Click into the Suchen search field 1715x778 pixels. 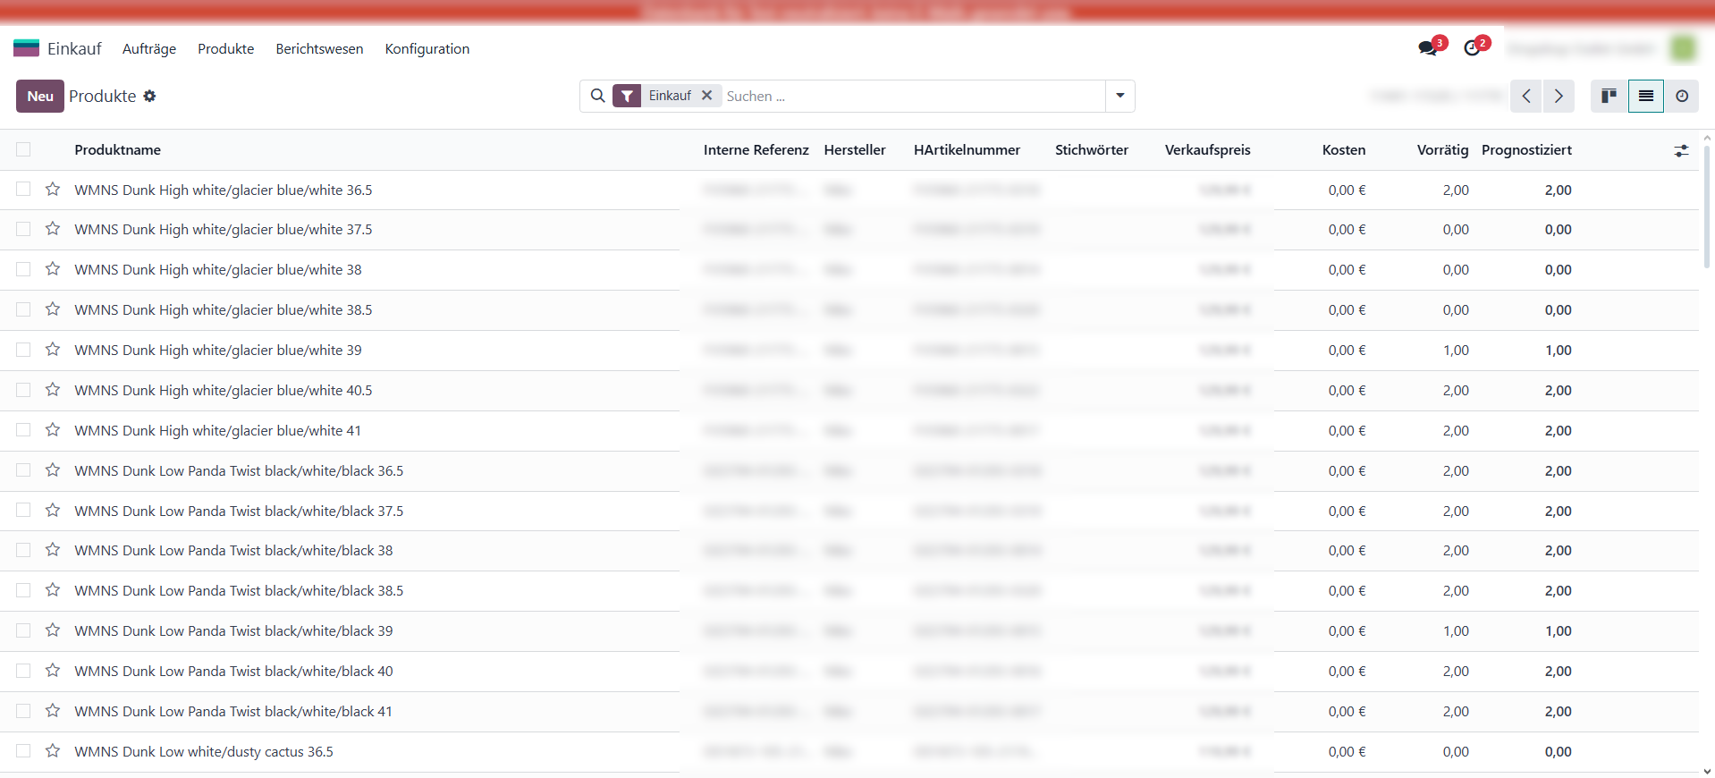(x=912, y=96)
